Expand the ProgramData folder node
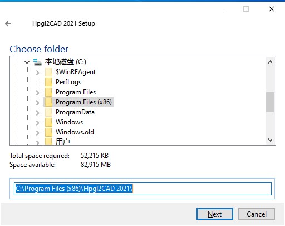 [38, 113]
